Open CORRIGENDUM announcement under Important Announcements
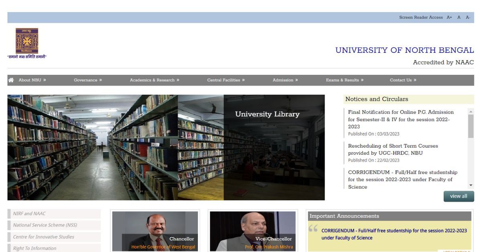 (394, 234)
